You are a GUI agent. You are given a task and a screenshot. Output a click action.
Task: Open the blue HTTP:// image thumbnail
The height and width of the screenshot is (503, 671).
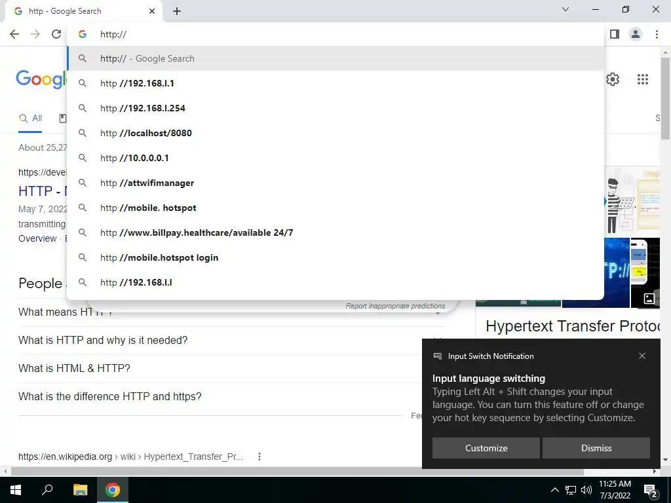coord(617,272)
